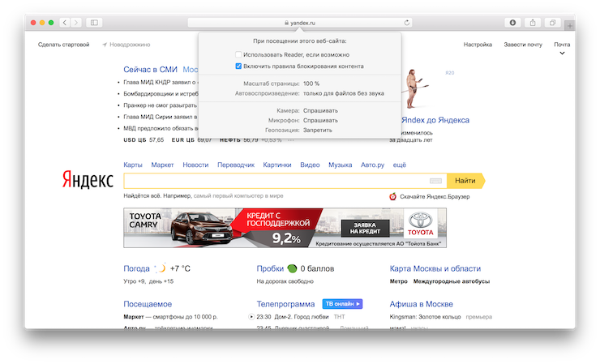Click 'Скачайте Яндекс.Браузер' link
The width and height of the screenshot is (600, 364).
pos(435,197)
